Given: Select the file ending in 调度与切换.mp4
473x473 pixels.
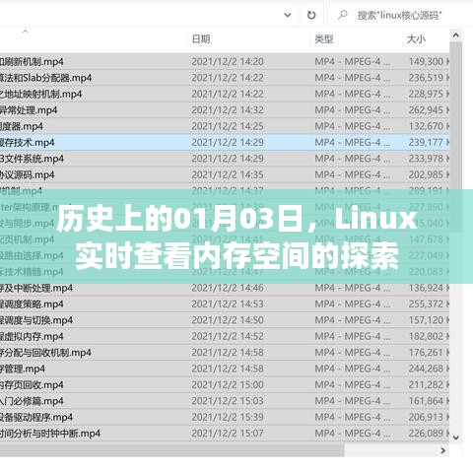Looking at the screenshot, I should tap(36, 320).
